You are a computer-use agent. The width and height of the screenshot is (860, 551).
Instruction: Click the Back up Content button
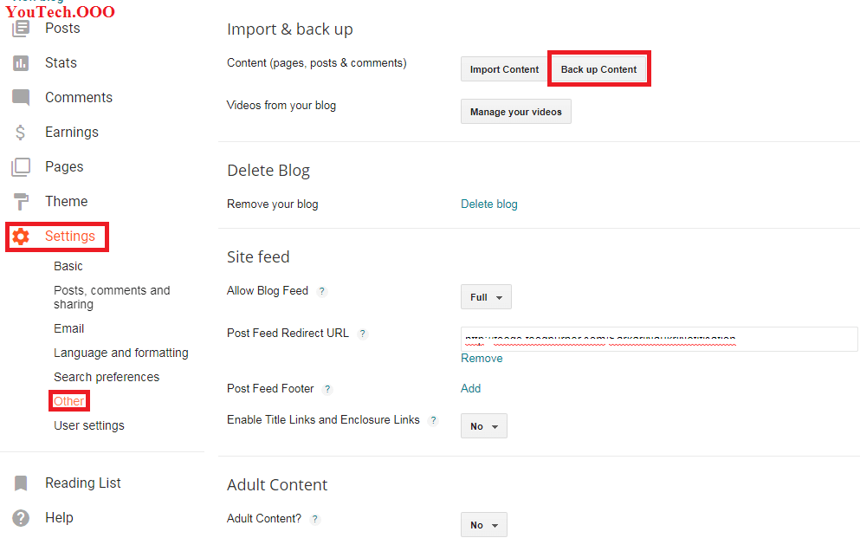(599, 69)
